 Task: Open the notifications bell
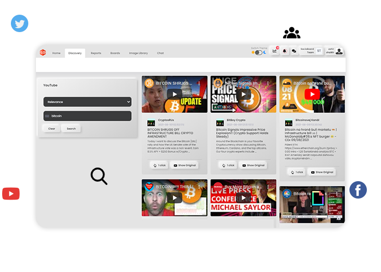point(285,51)
